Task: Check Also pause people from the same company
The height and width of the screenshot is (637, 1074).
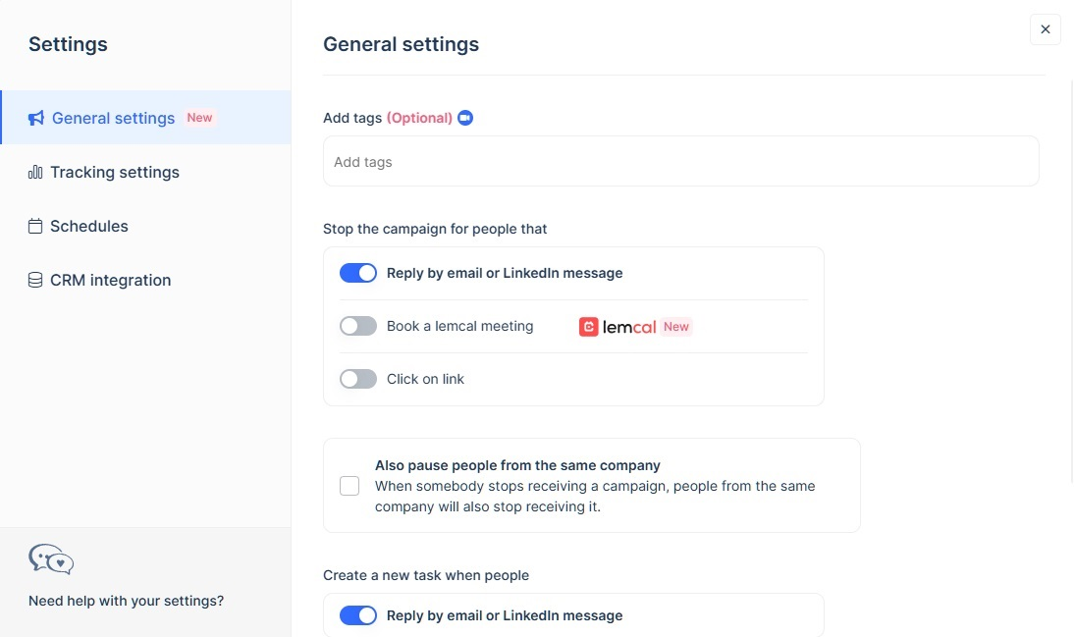Action: (349, 485)
